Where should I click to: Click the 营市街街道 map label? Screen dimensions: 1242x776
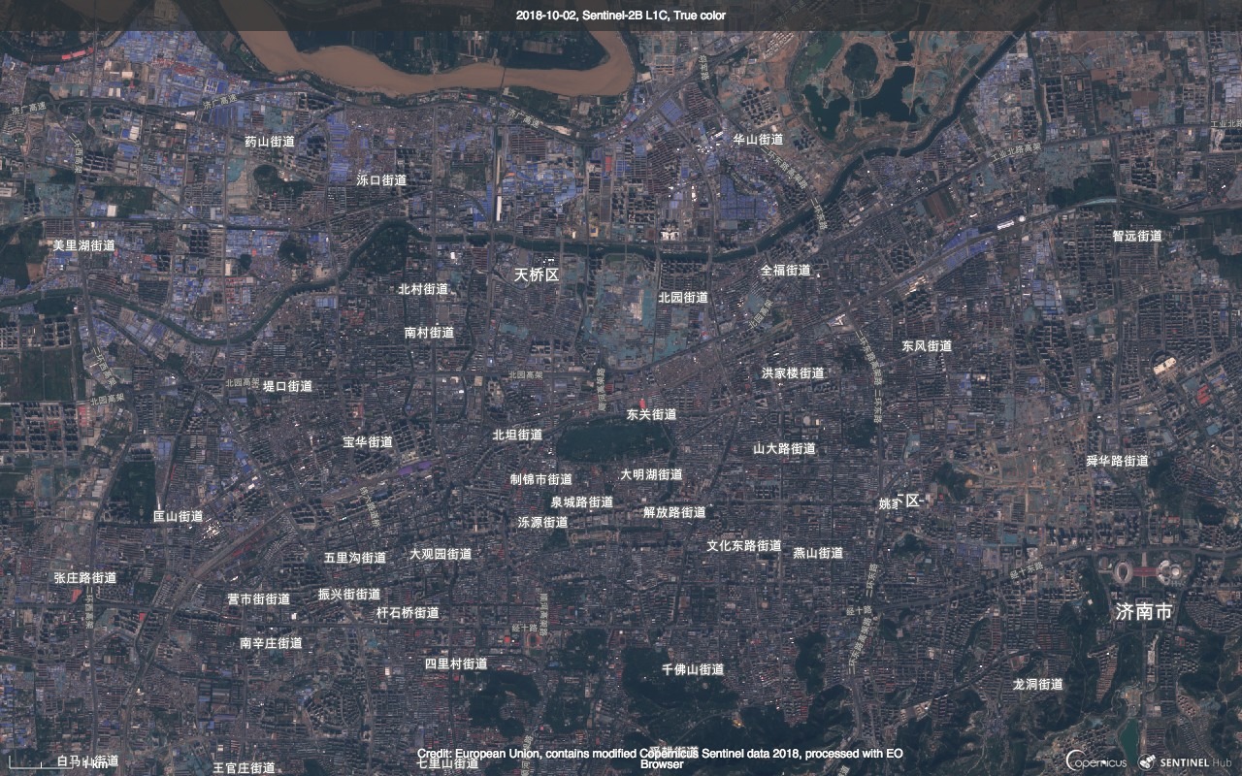(x=258, y=599)
